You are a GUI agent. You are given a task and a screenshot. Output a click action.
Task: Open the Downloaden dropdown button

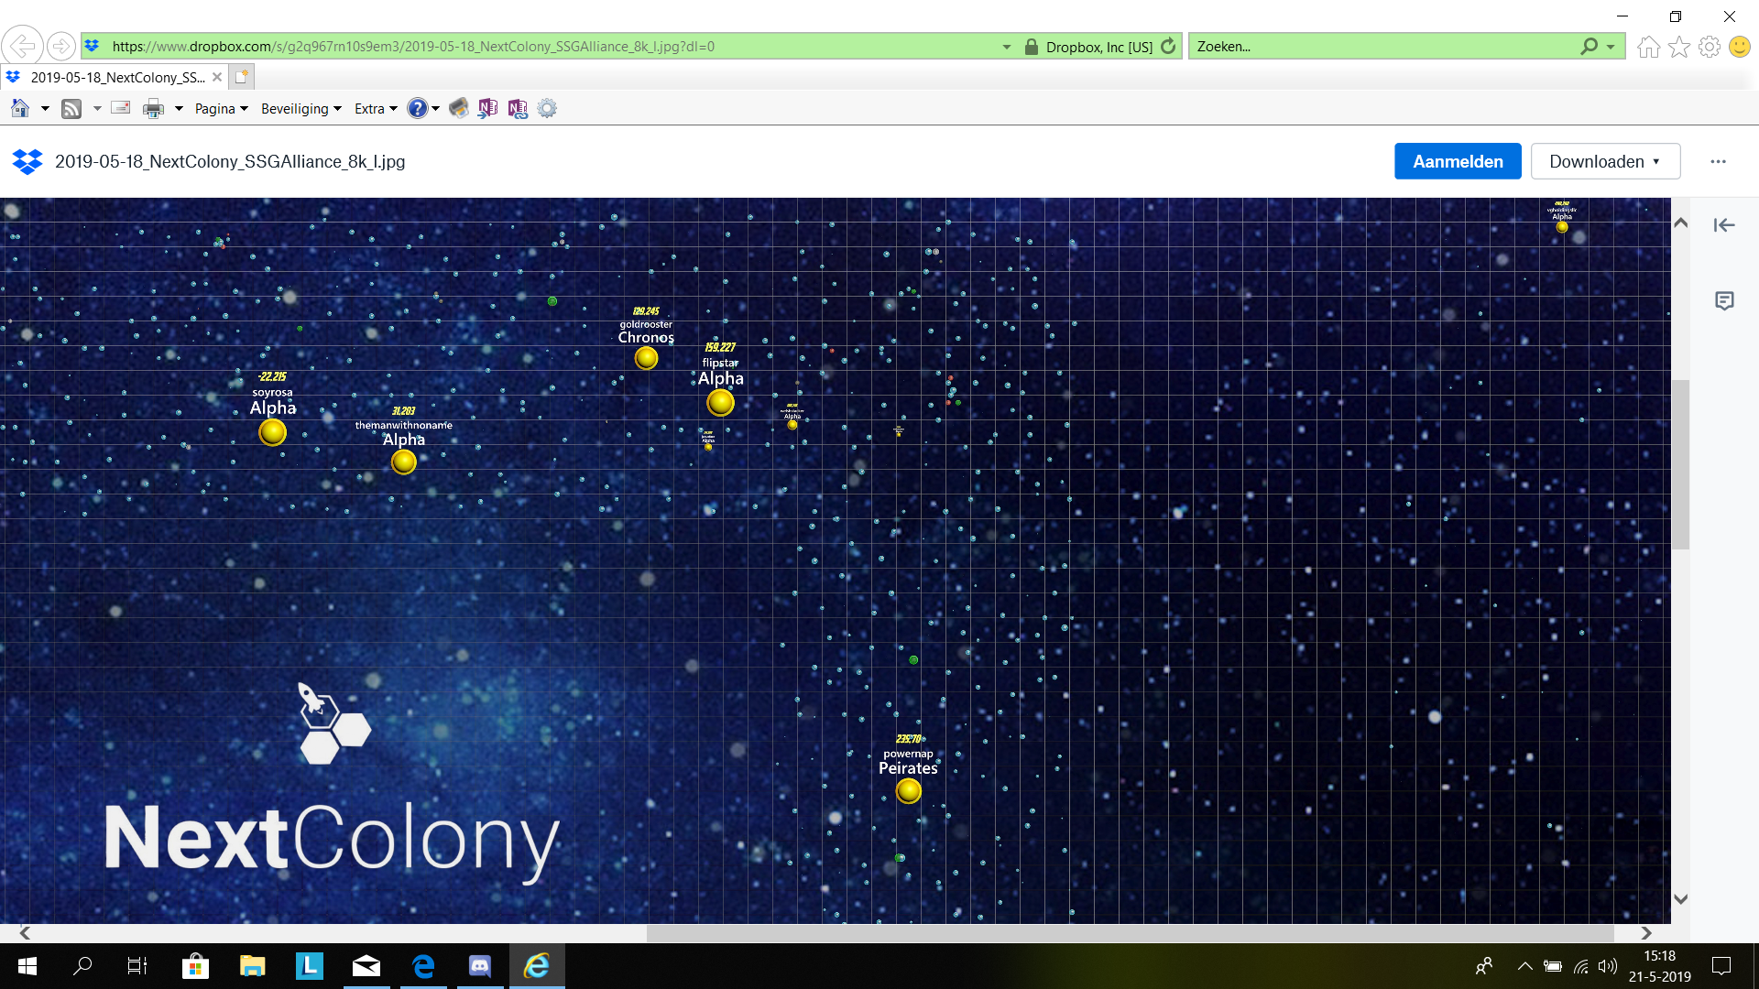(x=1605, y=161)
